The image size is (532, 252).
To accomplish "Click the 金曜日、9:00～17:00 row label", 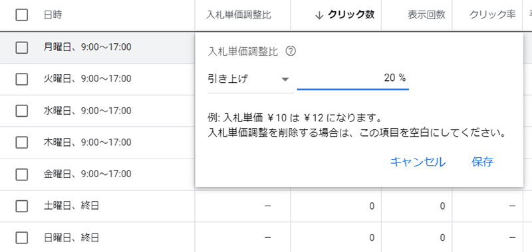I will click(x=87, y=174).
